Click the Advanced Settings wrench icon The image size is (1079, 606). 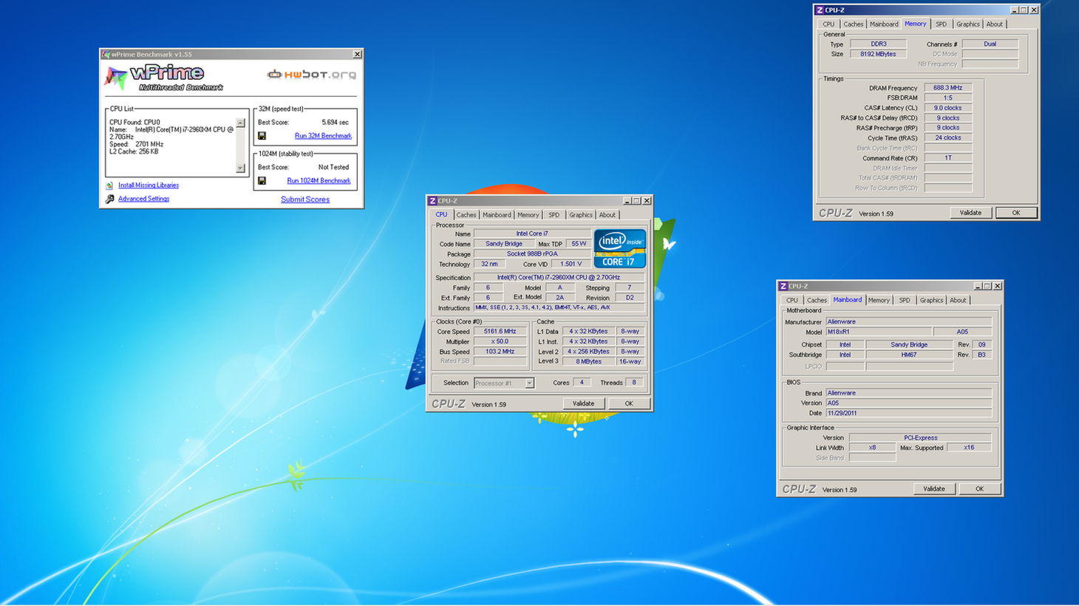pos(109,199)
